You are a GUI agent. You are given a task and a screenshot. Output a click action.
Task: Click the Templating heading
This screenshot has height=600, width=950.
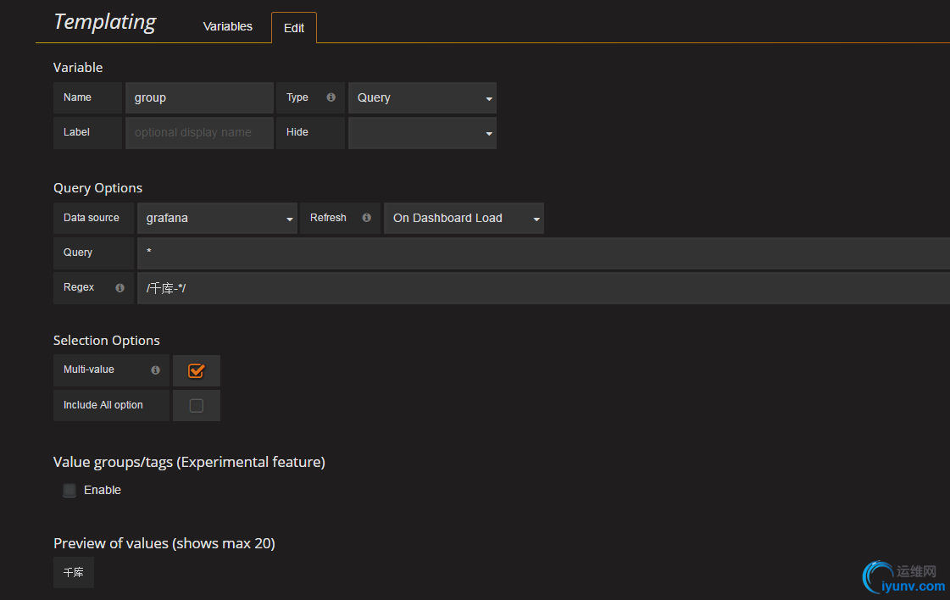tap(105, 22)
